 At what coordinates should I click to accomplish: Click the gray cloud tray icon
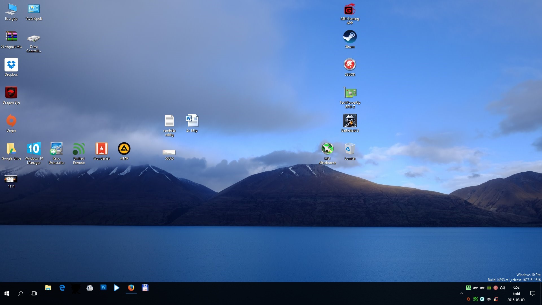coord(489,299)
